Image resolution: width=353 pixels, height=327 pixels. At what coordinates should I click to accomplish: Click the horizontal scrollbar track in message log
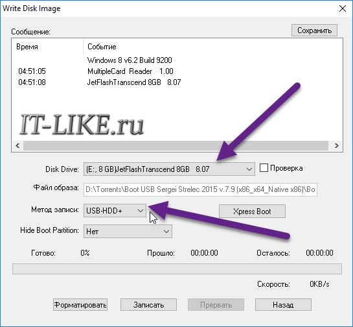pyautogui.click(x=176, y=145)
